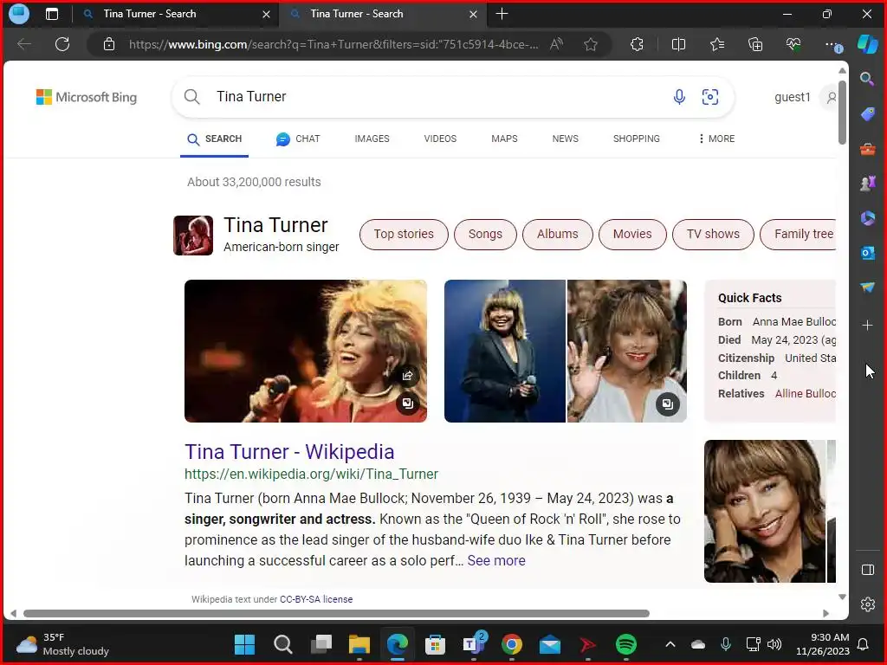The image size is (887, 665).
Task: Open the sidebar Outlook icon
Action: (867, 253)
